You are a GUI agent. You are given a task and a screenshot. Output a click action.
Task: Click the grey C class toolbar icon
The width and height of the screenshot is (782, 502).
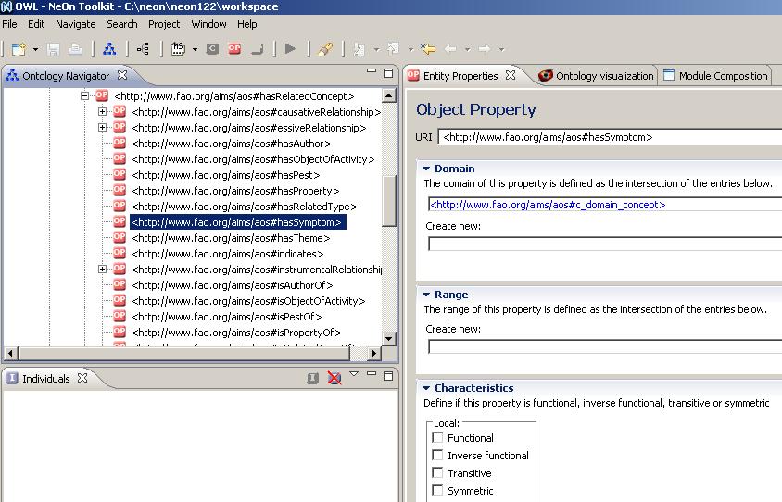point(212,48)
